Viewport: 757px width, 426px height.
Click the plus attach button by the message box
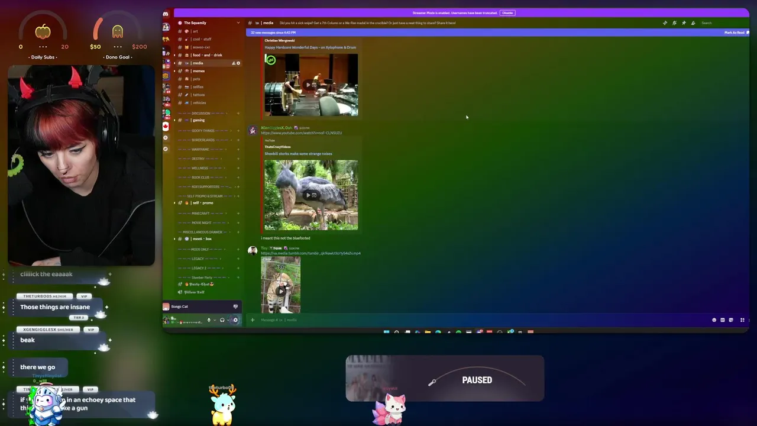(x=253, y=320)
